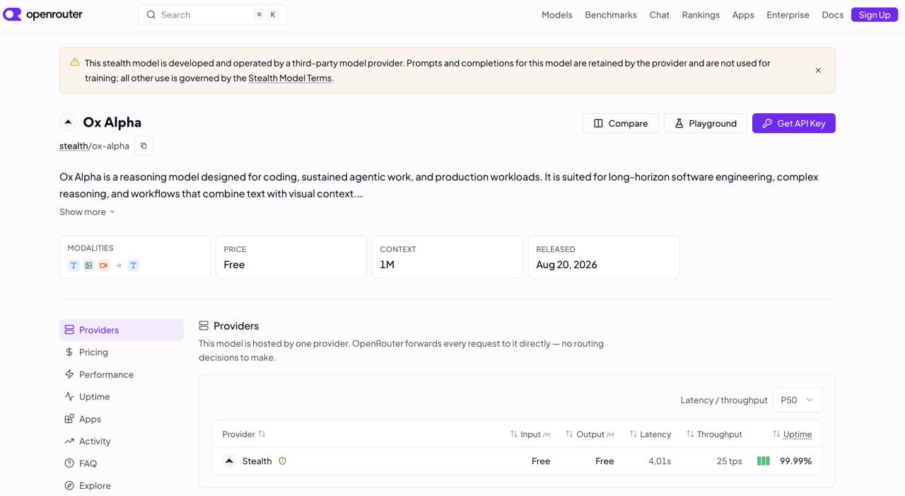Screen dimensions: 905x496
Task: Select the FAQ sidebar tab
Action: click(122, 463)
